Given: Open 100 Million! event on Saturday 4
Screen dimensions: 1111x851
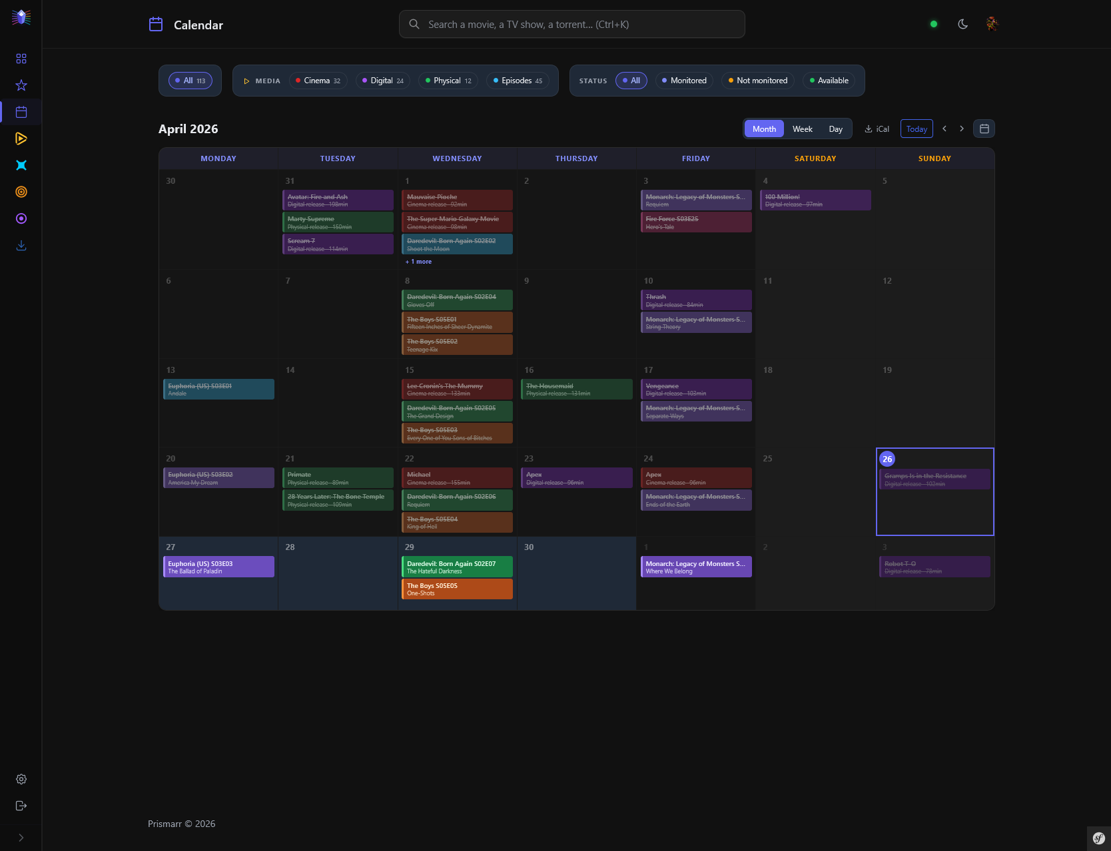Looking at the screenshot, I should tap(815, 200).
